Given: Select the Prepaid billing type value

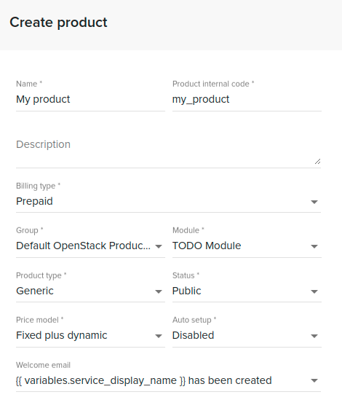Looking at the screenshot, I should pyautogui.click(x=34, y=201).
